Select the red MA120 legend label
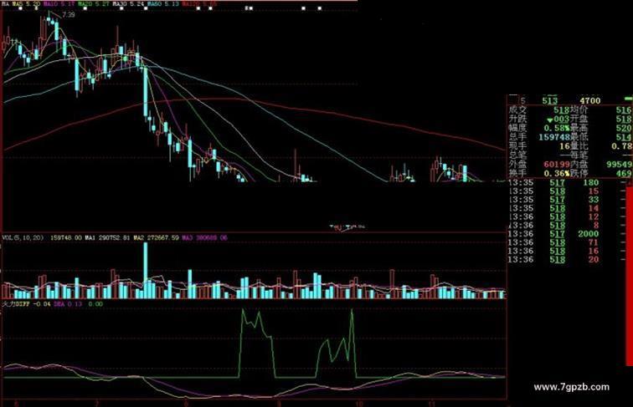633x407 pixels. point(199,3)
